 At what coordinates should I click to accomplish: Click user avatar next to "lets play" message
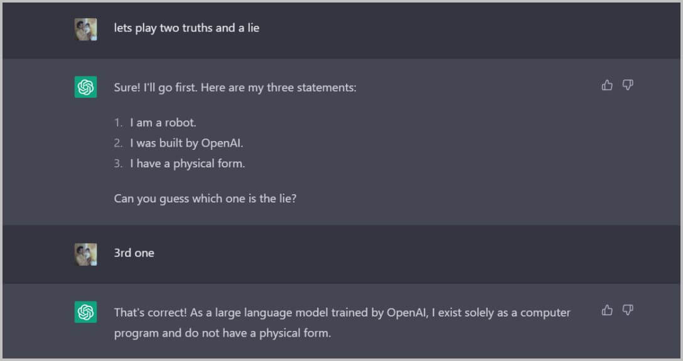tap(86, 29)
